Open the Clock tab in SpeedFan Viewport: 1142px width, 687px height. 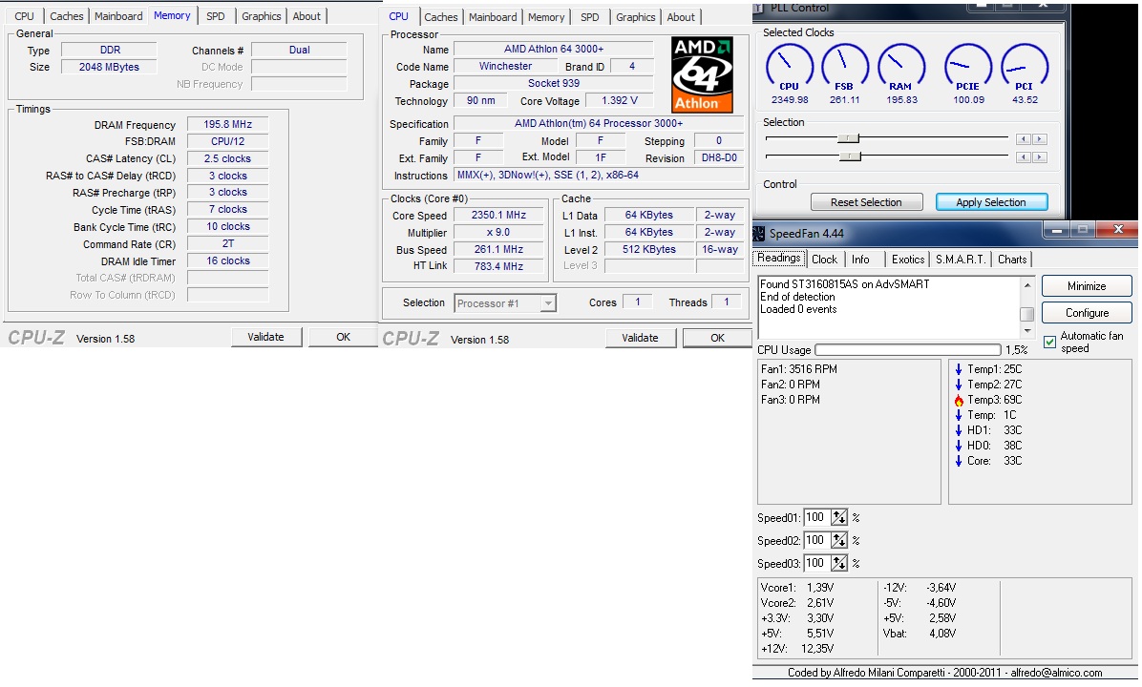coord(824,260)
